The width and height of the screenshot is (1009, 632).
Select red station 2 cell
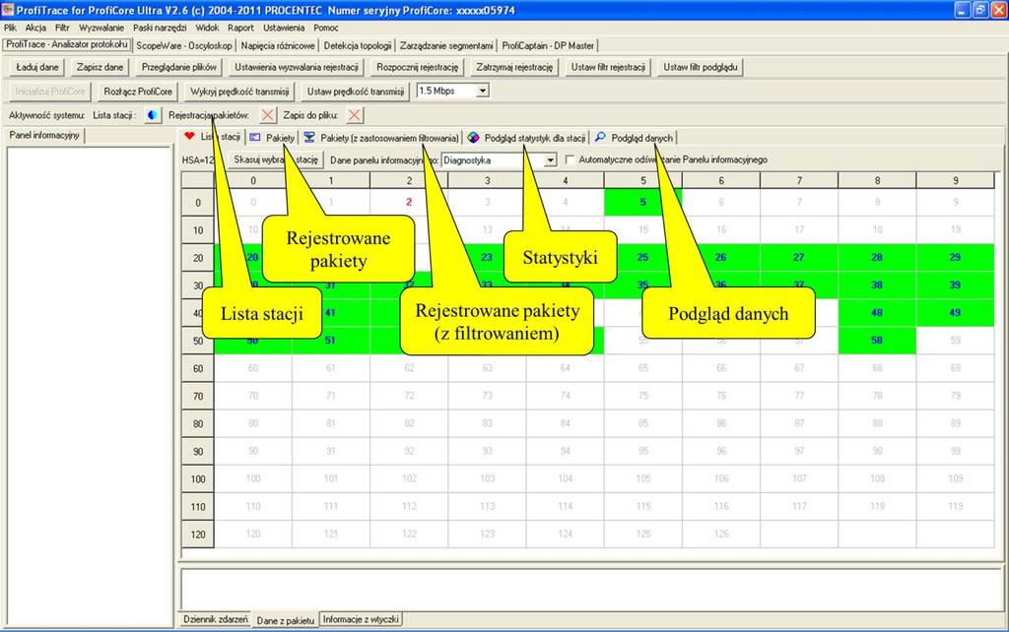tap(409, 202)
